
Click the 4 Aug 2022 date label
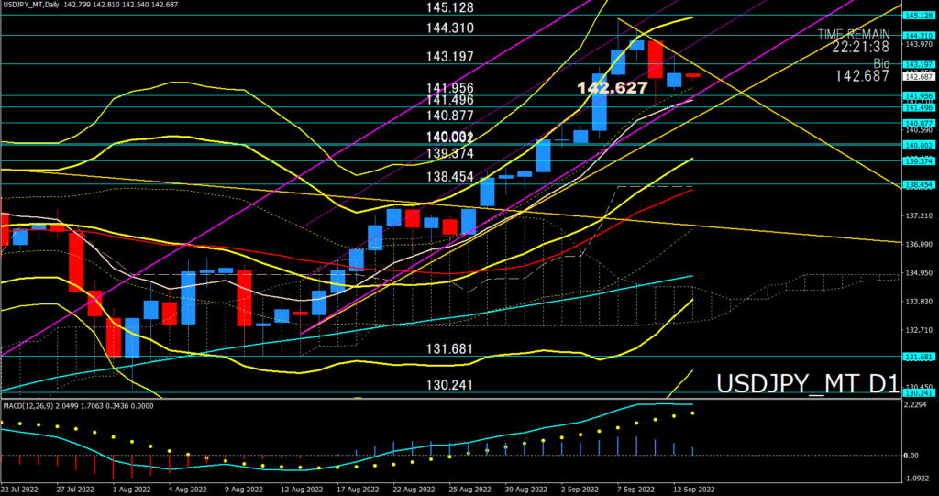[188, 490]
